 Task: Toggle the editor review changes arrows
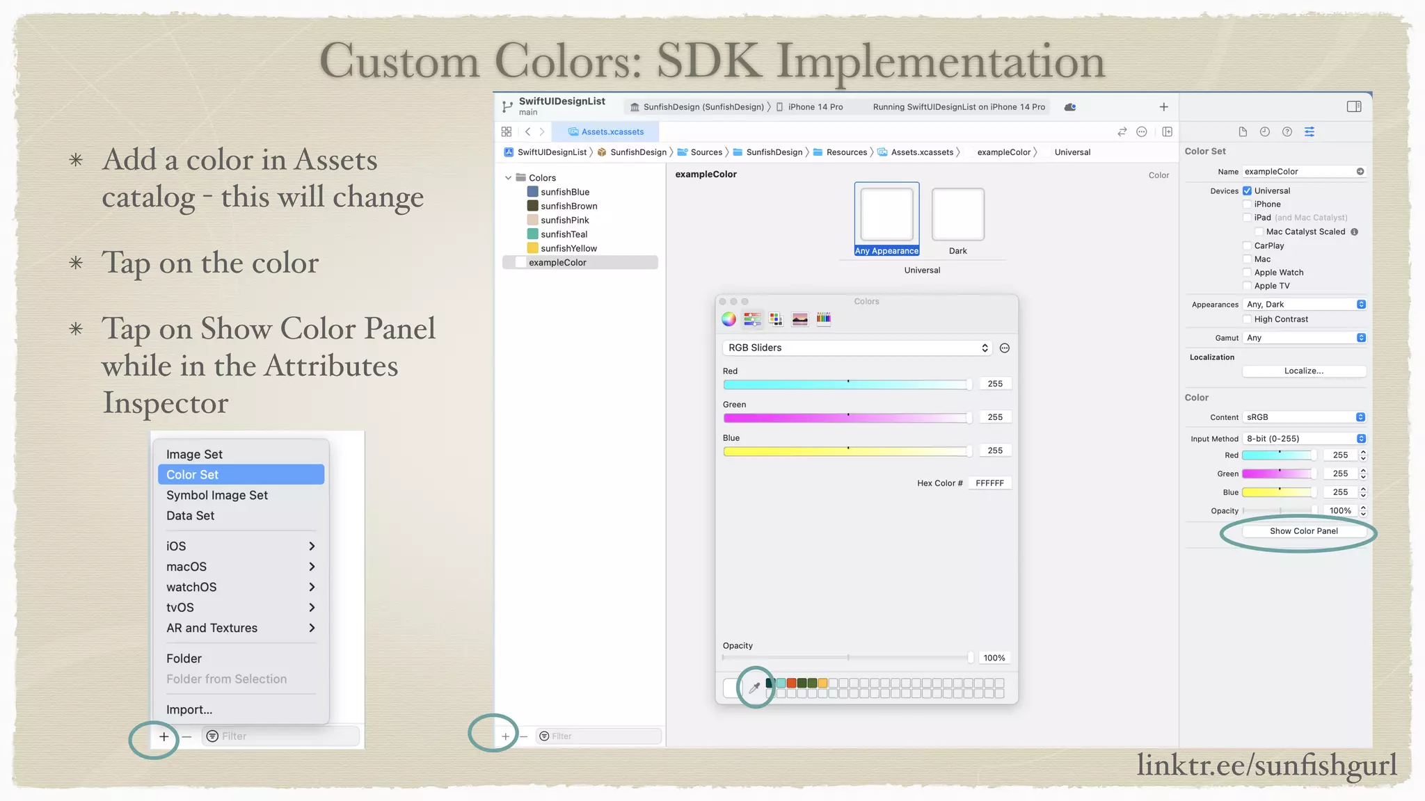coord(1122,131)
